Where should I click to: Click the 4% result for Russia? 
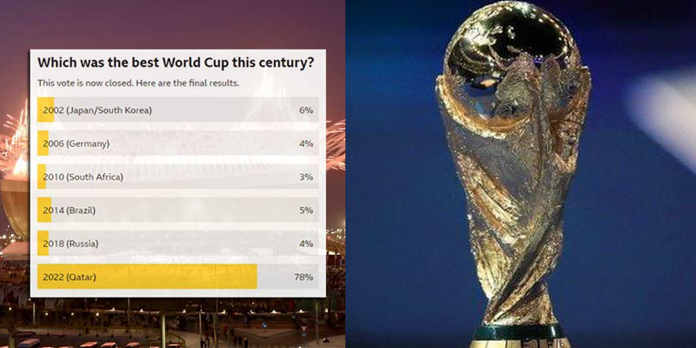[306, 244]
